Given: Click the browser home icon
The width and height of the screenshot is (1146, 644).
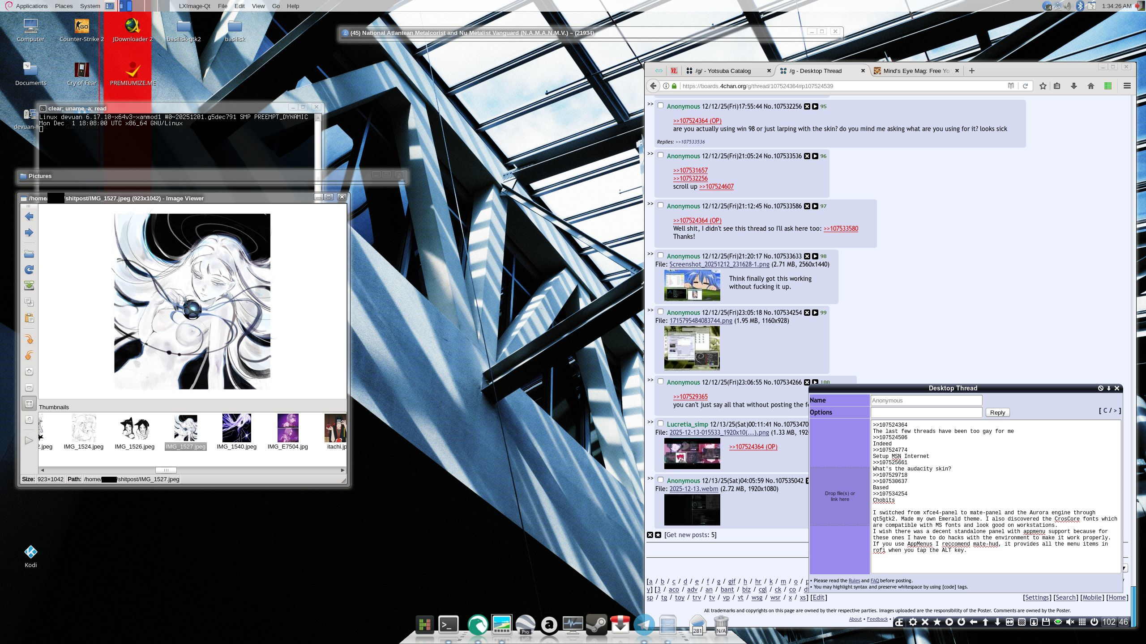Looking at the screenshot, I should tap(1091, 86).
